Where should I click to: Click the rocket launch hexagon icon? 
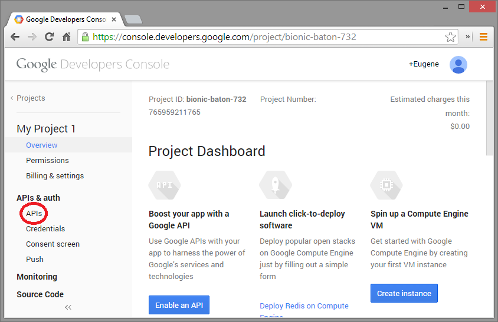click(276, 185)
